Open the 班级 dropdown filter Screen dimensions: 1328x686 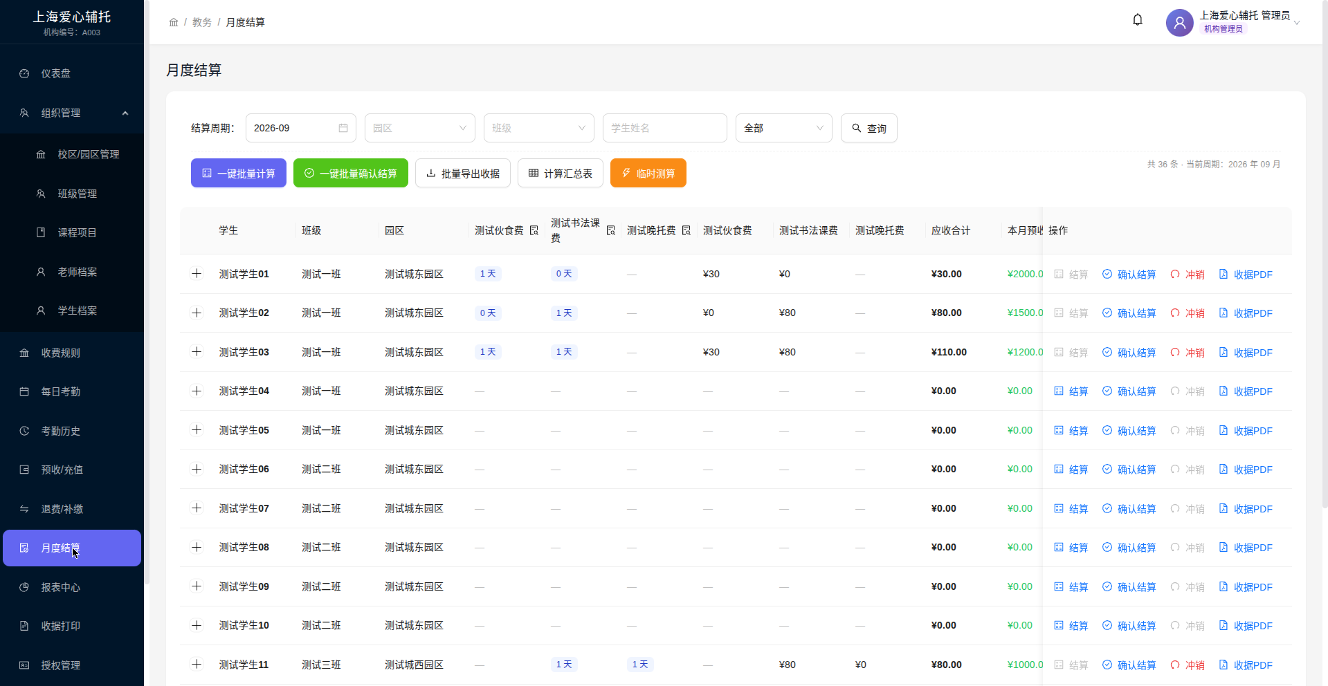(x=539, y=128)
